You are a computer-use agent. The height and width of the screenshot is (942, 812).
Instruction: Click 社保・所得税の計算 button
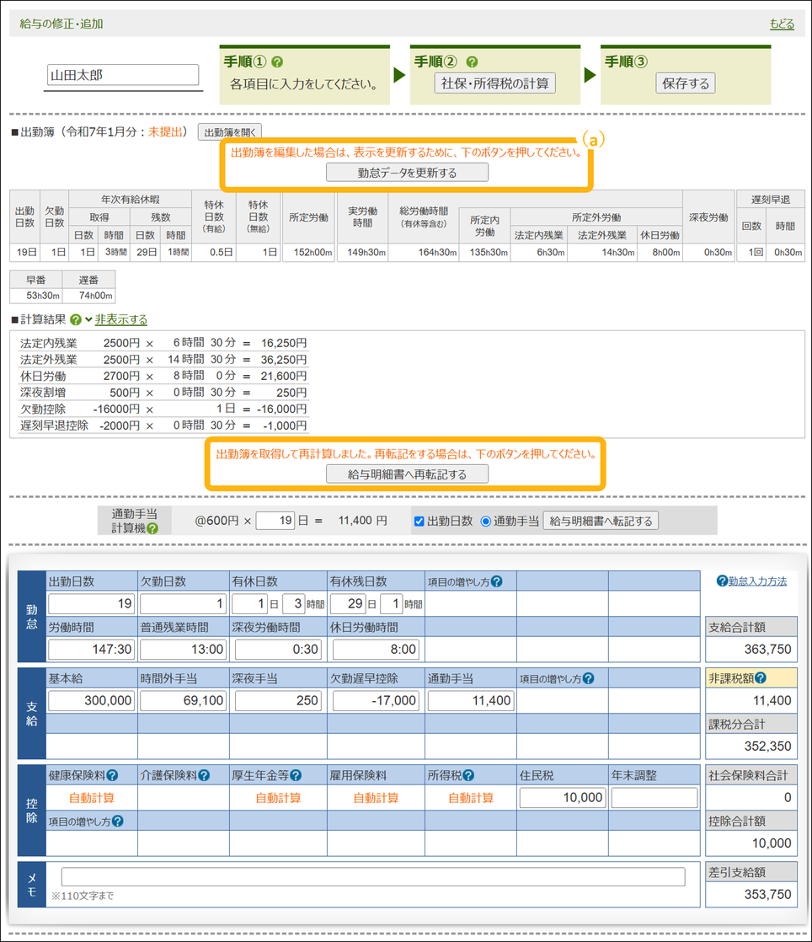coord(494,83)
